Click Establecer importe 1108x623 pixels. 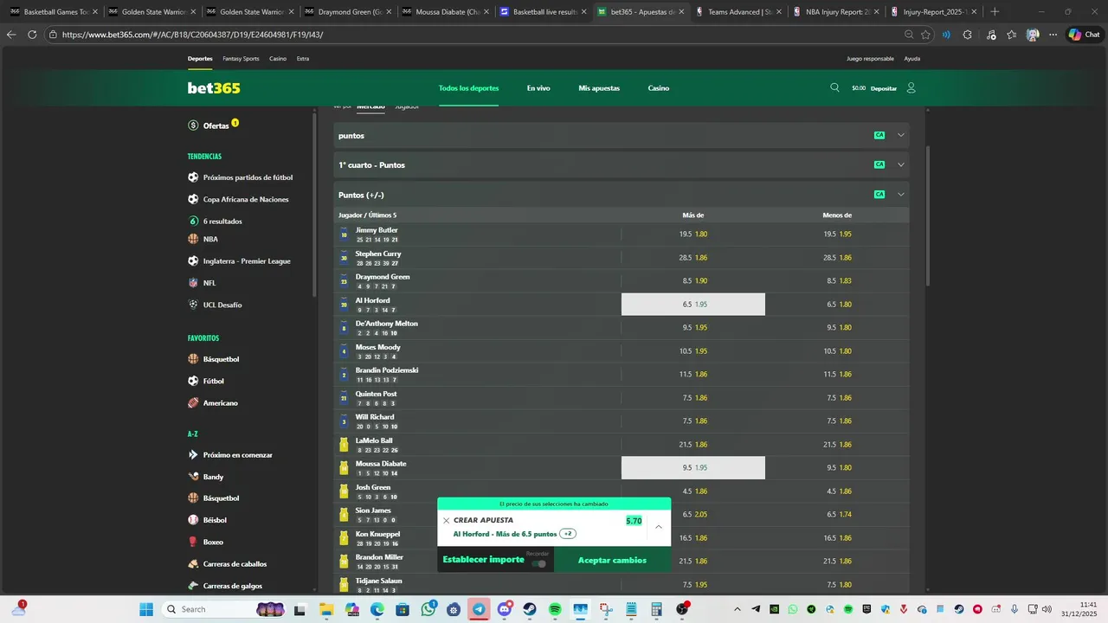(x=483, y=560)
